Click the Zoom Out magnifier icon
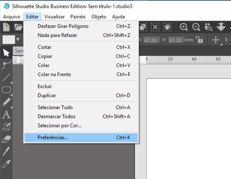 click(196, 27)
